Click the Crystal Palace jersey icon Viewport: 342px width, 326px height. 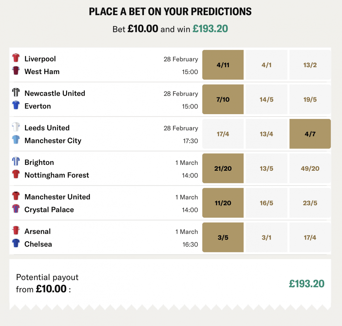[16, 210]
